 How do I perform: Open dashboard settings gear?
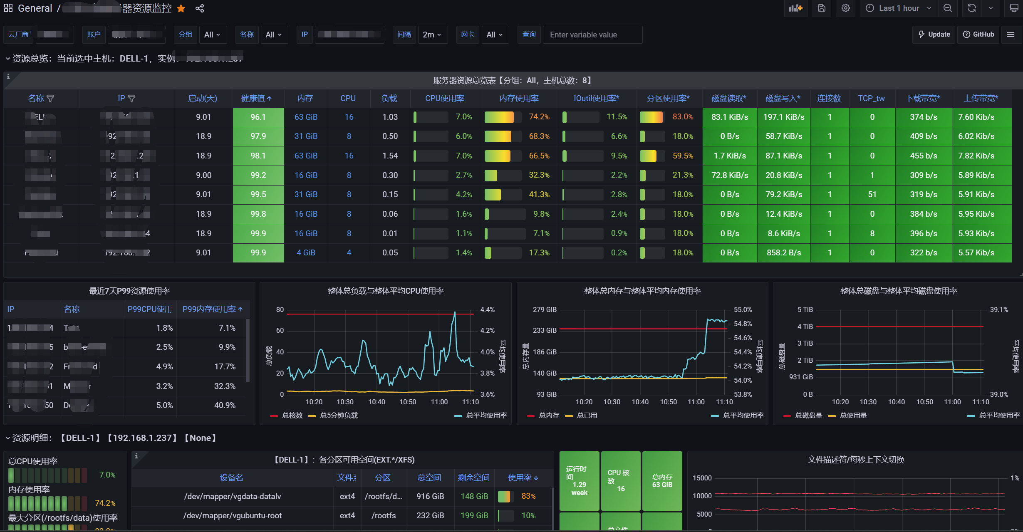pos(846,8)
